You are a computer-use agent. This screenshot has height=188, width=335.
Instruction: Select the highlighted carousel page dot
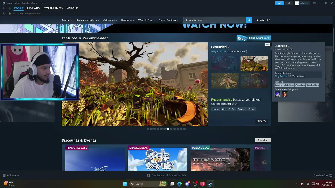pyautogui.click(x=168, y=129)
